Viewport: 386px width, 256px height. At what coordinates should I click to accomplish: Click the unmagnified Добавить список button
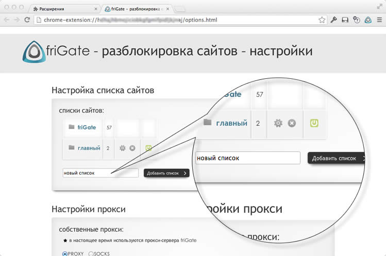[166, 173]
